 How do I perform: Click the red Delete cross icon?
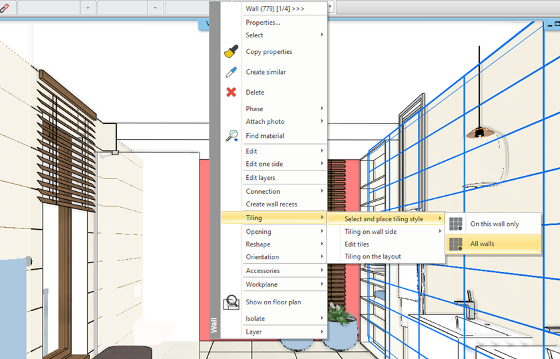click(x=231, y=93)
